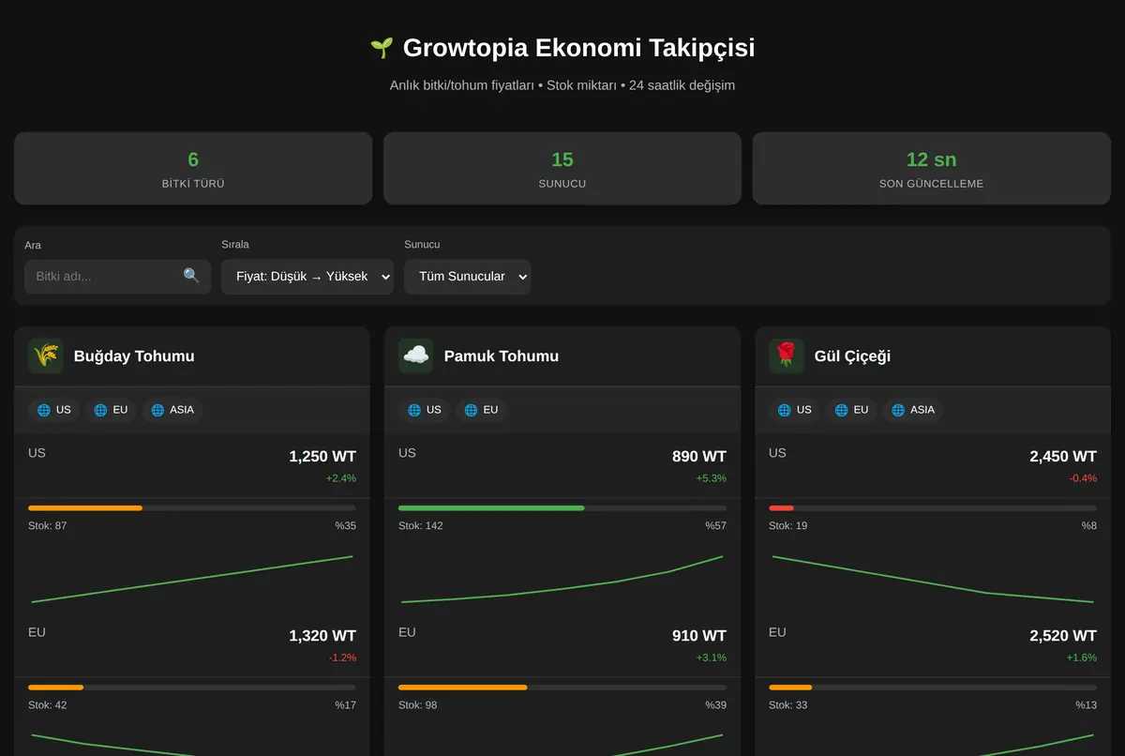Click the 1,320 WT price
Viewport: 1125px width, 756px height.
coord(322,636)
